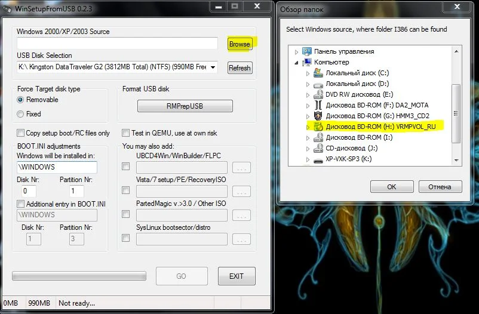Click the BOOT.INI Disk Nr field with 0
The height and width of the screenshot is (314, 479).
[x=29, y=191]
